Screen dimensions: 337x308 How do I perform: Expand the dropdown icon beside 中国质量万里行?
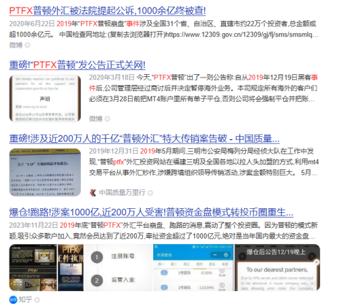pyautogui.click(x=150, y=193)
